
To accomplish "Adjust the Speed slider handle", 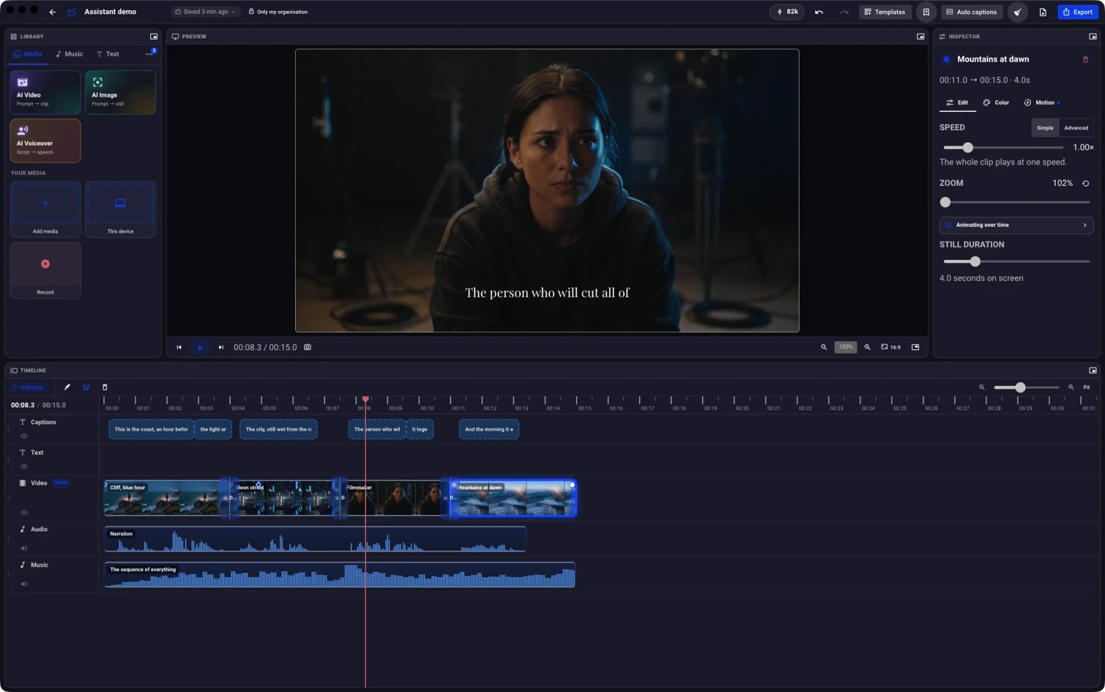I will [x=968, y=147].
